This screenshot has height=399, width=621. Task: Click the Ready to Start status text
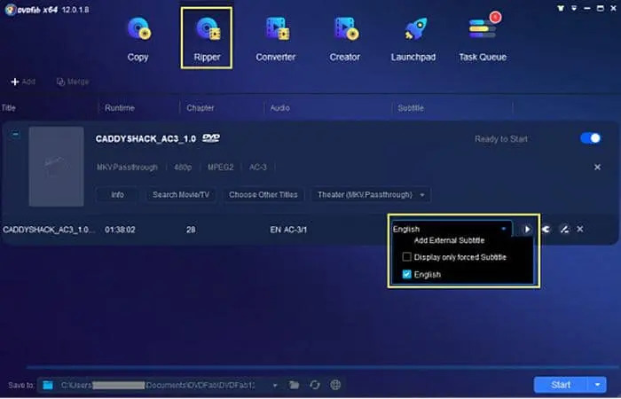tap(501, 139)
